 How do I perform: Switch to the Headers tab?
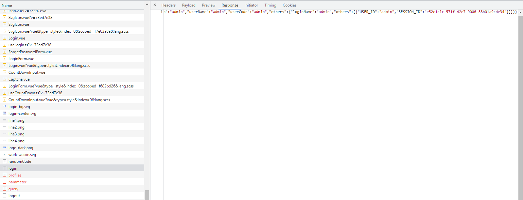point(168,5)
